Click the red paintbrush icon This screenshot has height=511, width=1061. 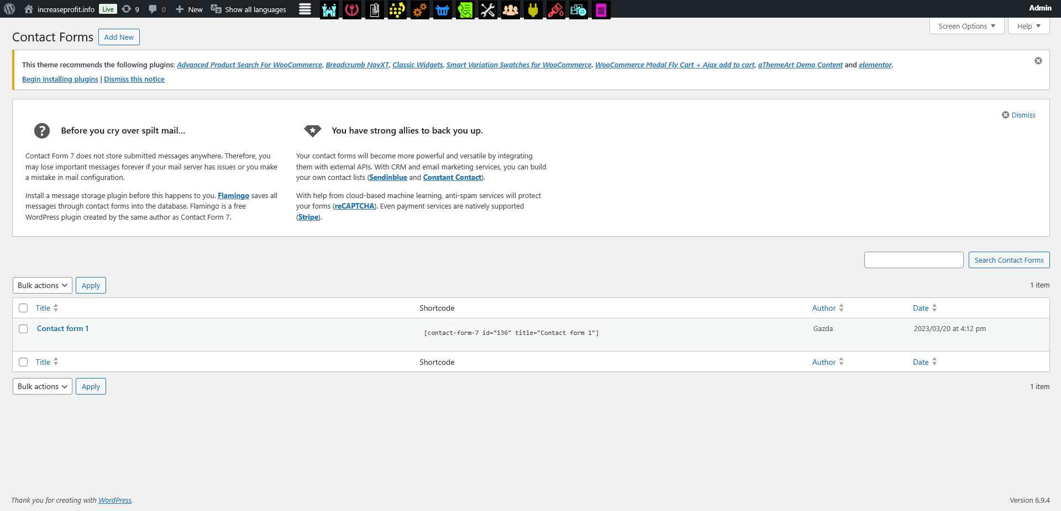(x=556, y=9)
